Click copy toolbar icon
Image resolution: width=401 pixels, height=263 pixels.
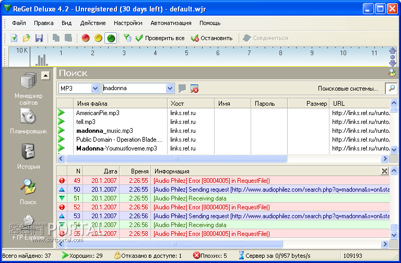pyautogui.click(x=56, y=38)
